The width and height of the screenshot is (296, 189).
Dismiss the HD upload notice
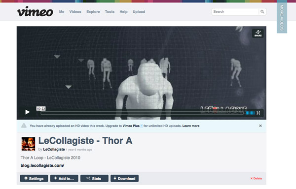coord(260,126)
